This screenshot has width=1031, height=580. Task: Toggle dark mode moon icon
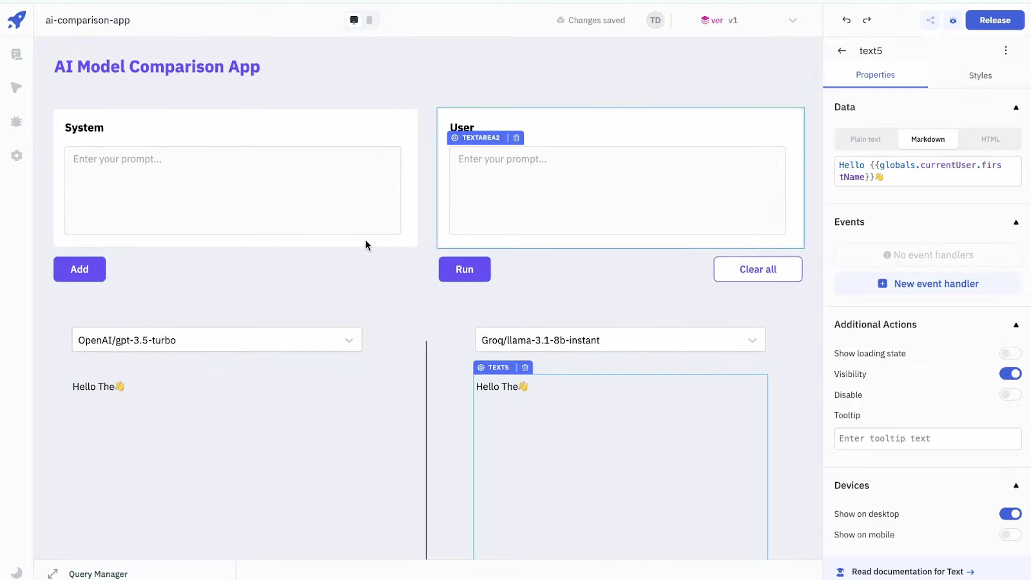tap(17, 572)
